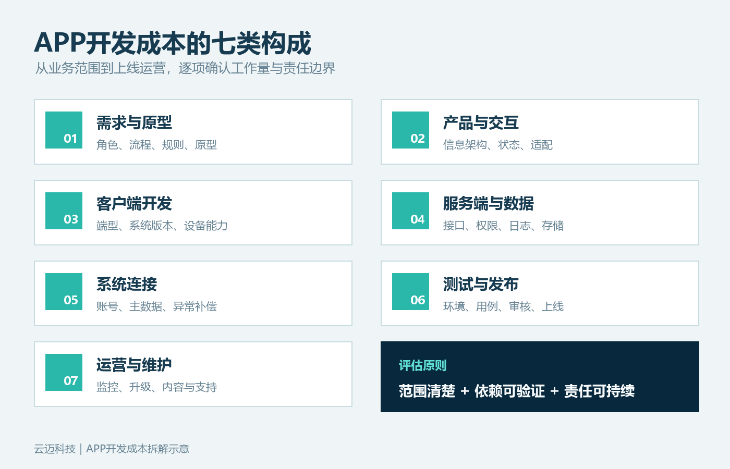Click the 07 number badge

64,372
